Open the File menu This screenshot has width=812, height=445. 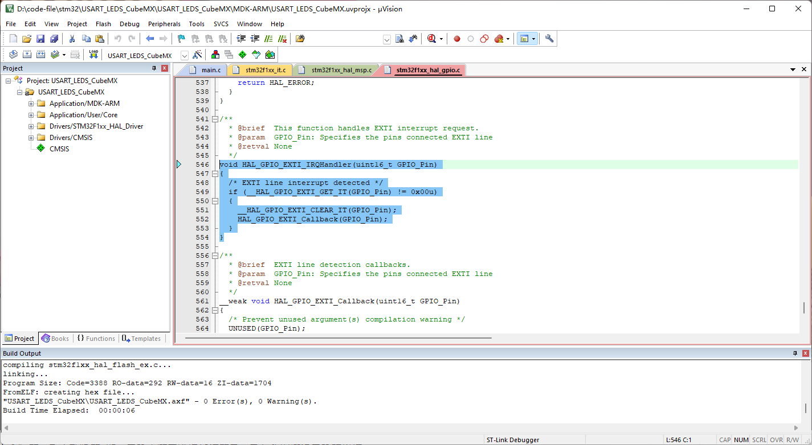click(11, 24)
